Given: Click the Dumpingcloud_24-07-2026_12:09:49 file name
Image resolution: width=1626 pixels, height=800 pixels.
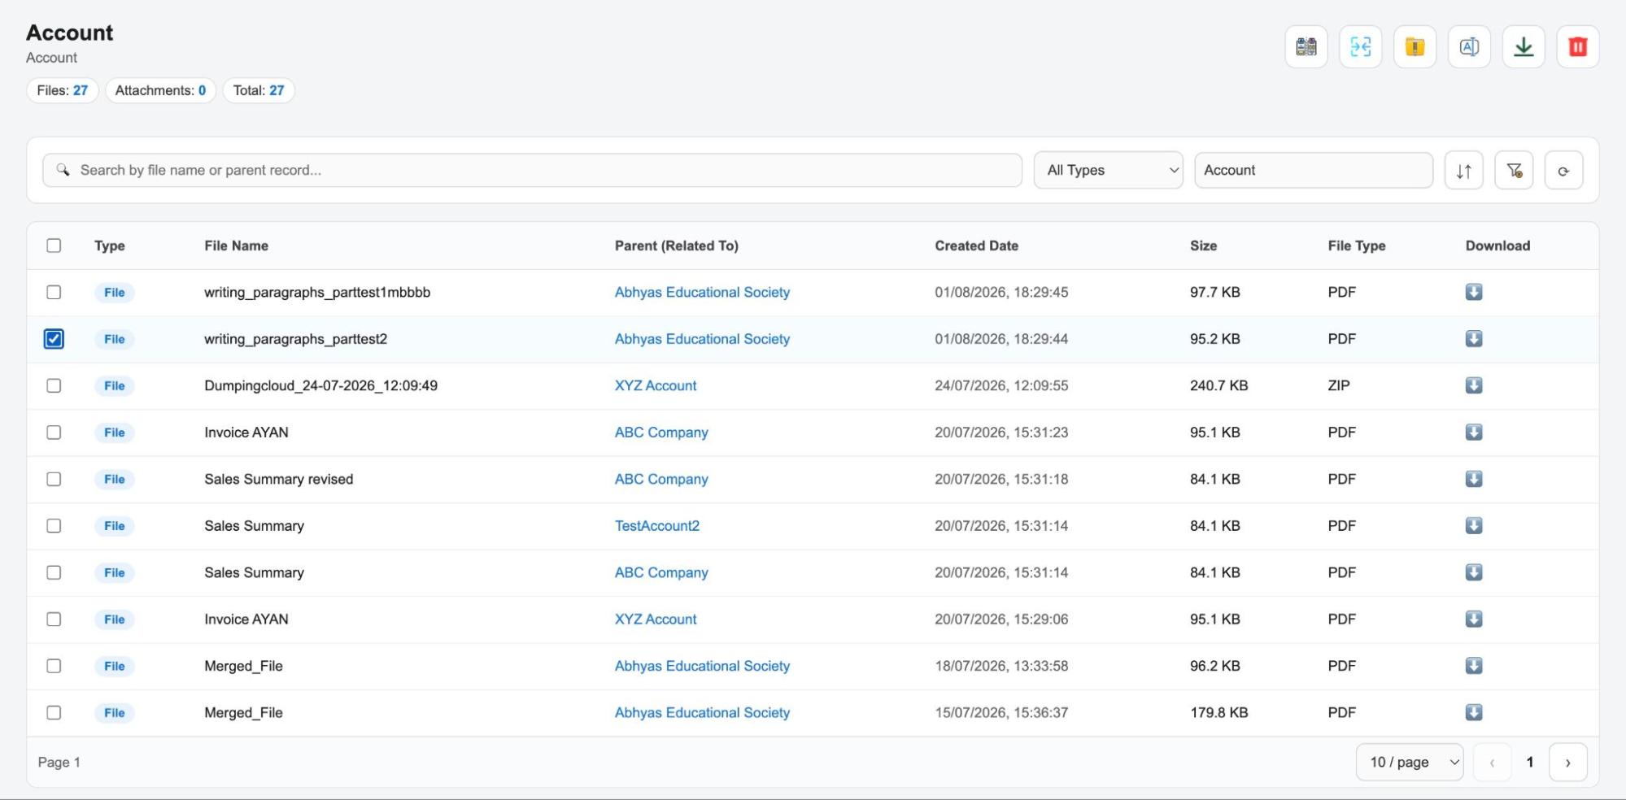Looking at the screenshot, I should pos(320,385).
